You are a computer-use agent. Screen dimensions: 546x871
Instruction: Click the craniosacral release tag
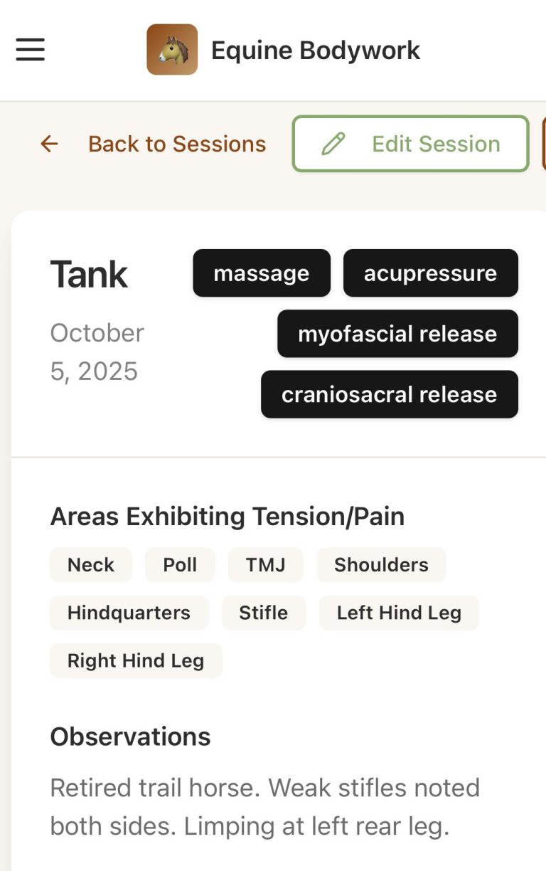[389, 394]
